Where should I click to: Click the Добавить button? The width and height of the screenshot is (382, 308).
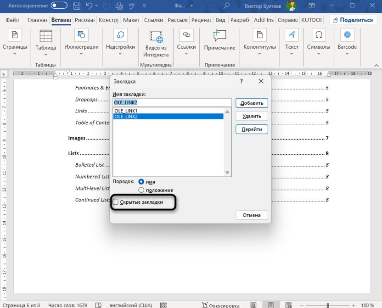[251, 103]
